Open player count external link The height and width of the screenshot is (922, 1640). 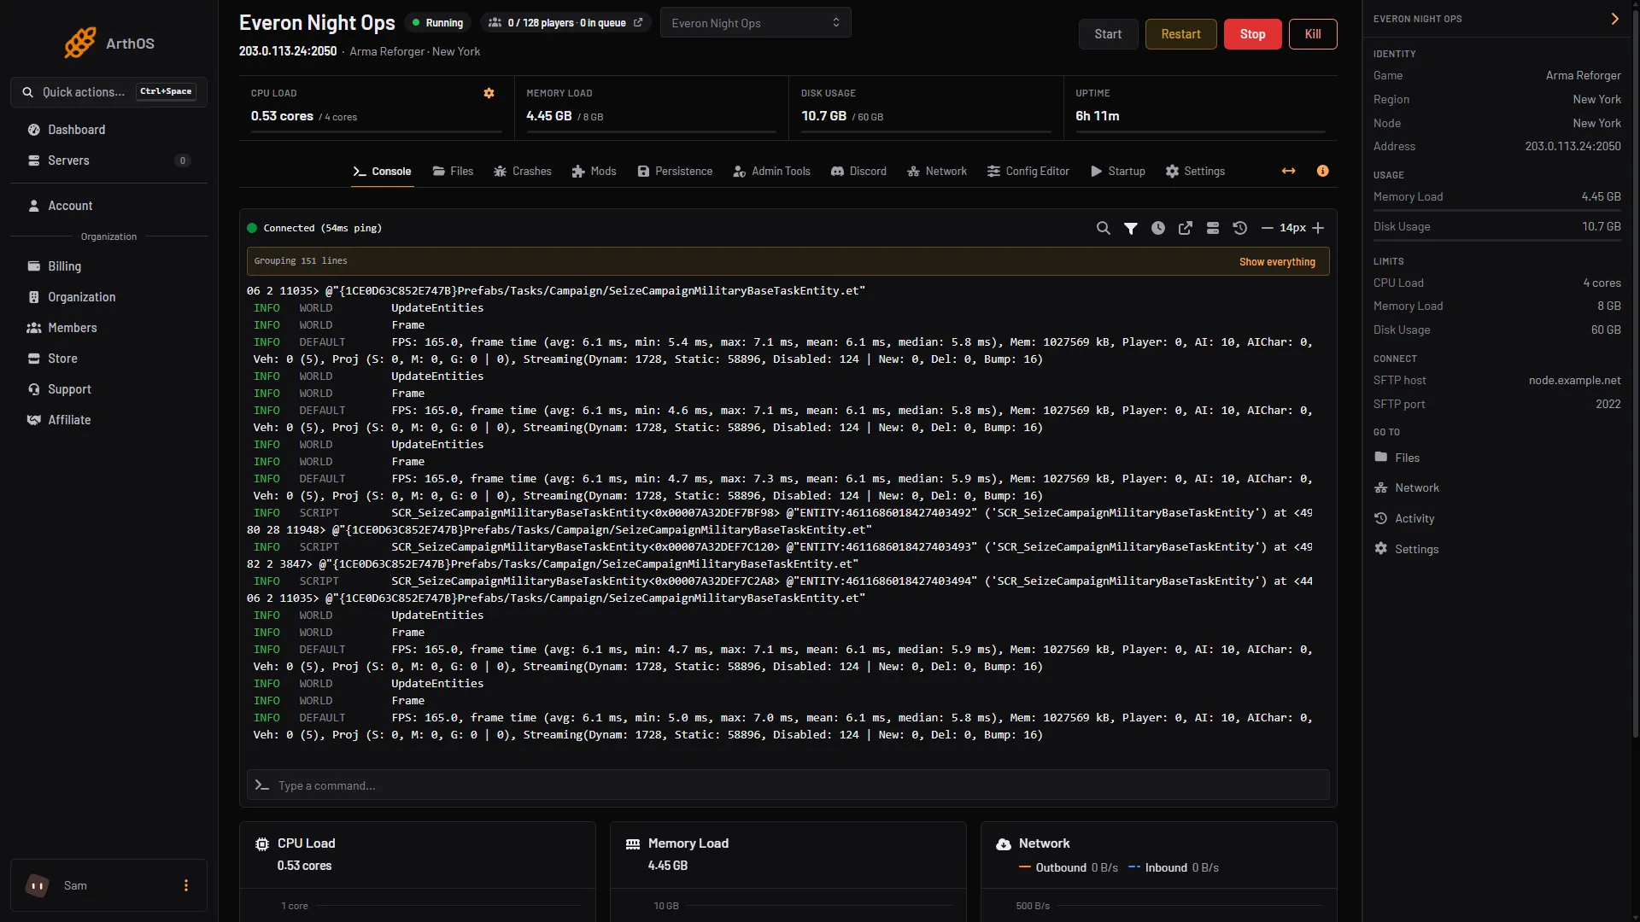click(x=638, y=23)
